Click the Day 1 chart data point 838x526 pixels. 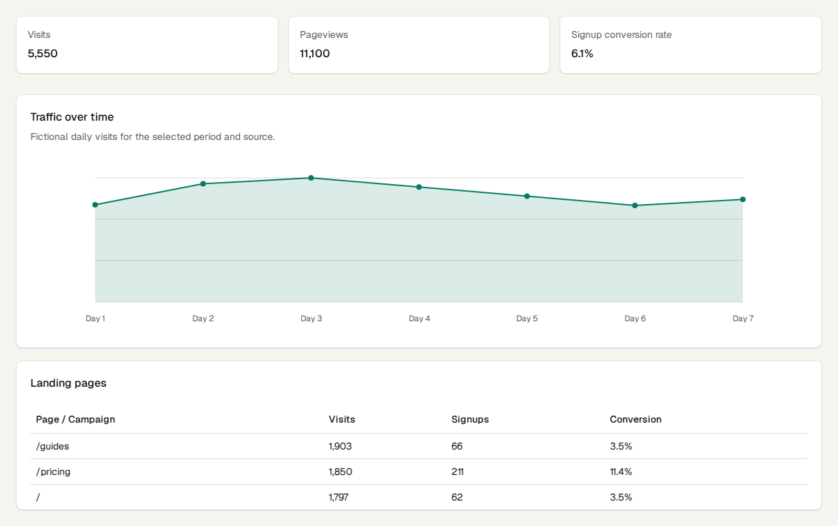95,205
